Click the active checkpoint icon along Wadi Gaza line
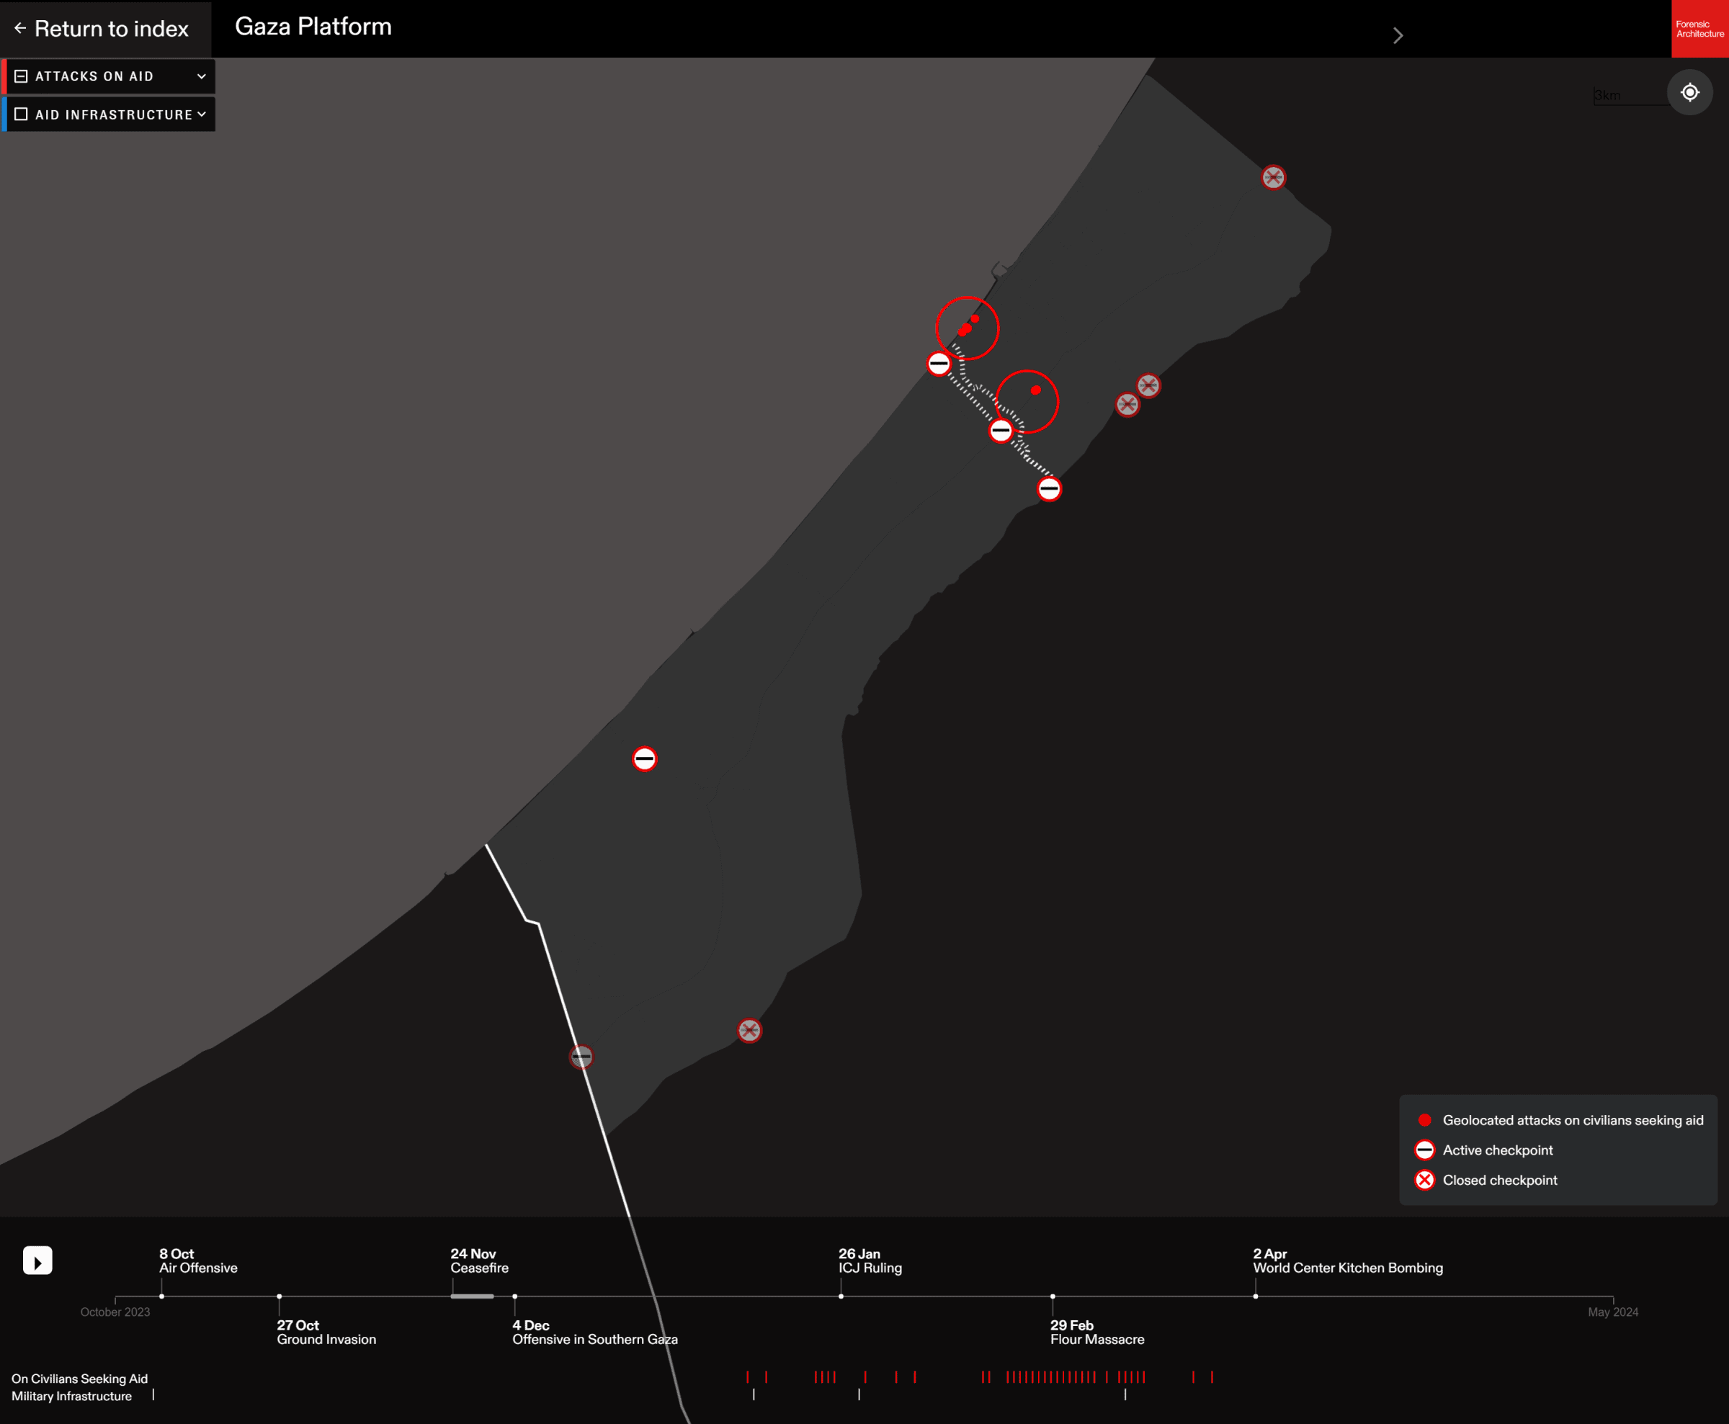 (x=1001, y=429)
